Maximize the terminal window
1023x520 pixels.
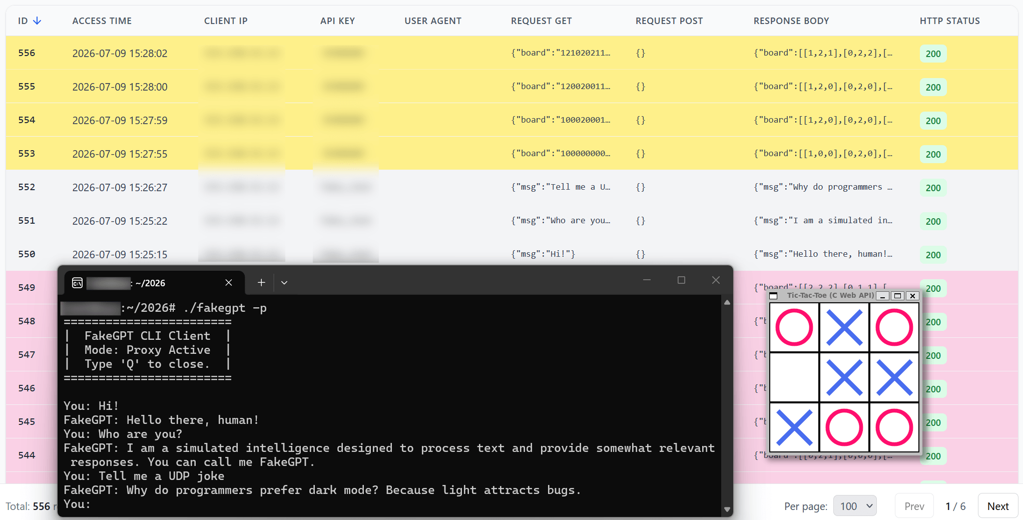tap(681, 280)
